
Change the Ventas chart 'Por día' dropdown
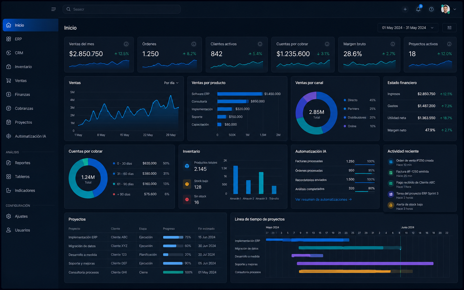[x=171, y=83]
